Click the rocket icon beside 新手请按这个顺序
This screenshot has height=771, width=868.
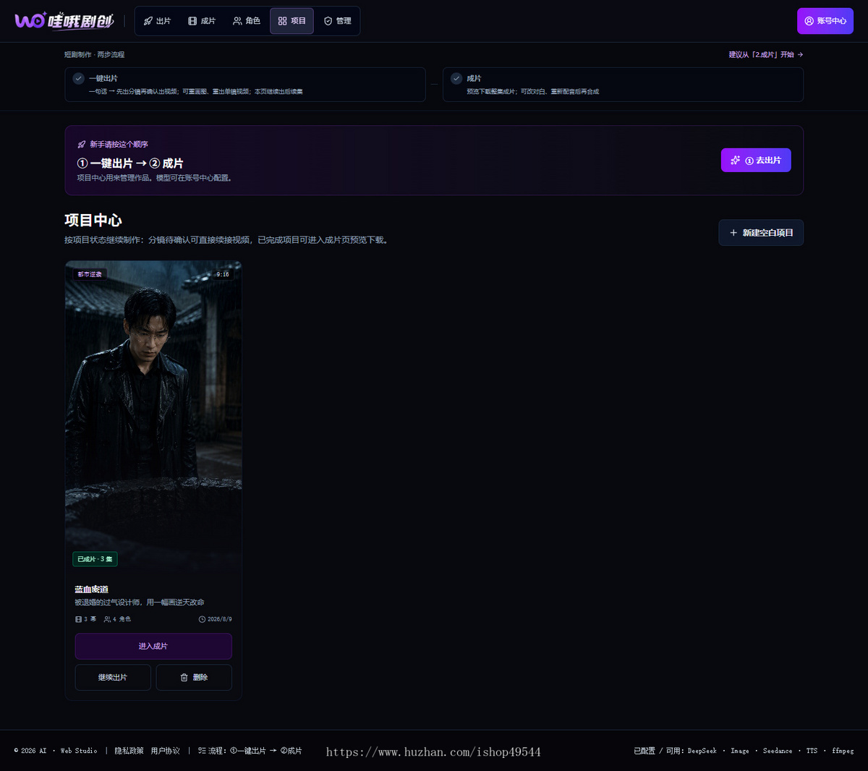click(x=82, y=145)
